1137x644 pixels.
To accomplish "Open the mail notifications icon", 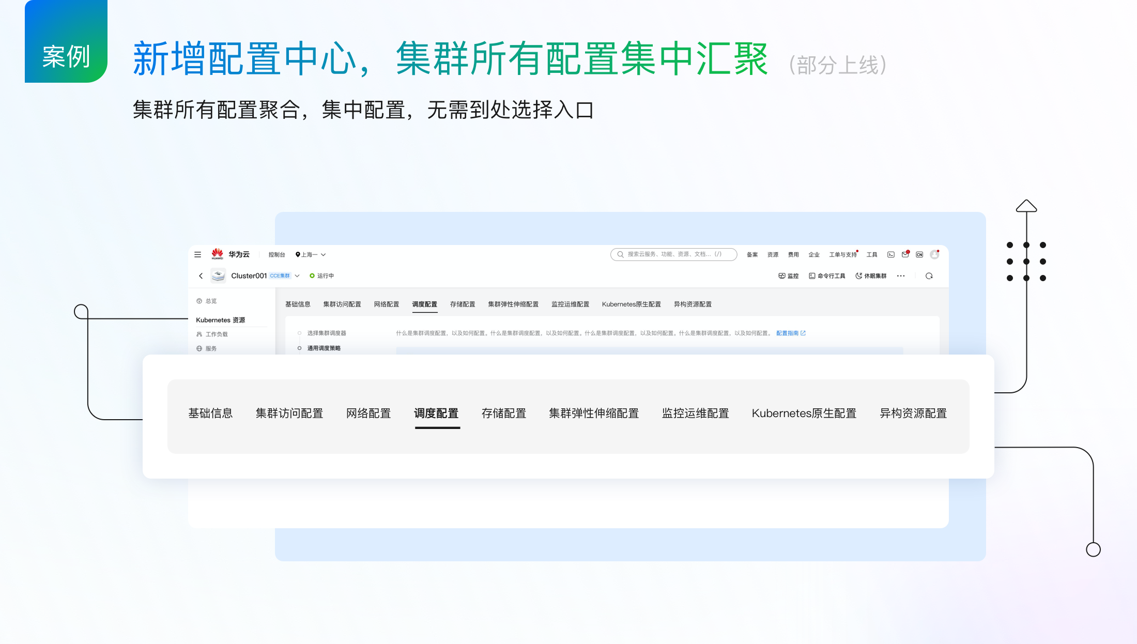I will (905, 254).
